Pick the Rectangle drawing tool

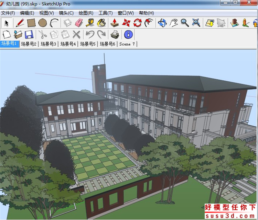click(x=31, y=23)
